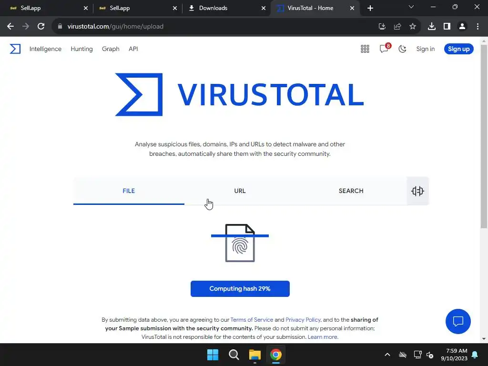Click muted volume tray icon
The height and width of the screenshot is (366, 488).
(430, 355)
